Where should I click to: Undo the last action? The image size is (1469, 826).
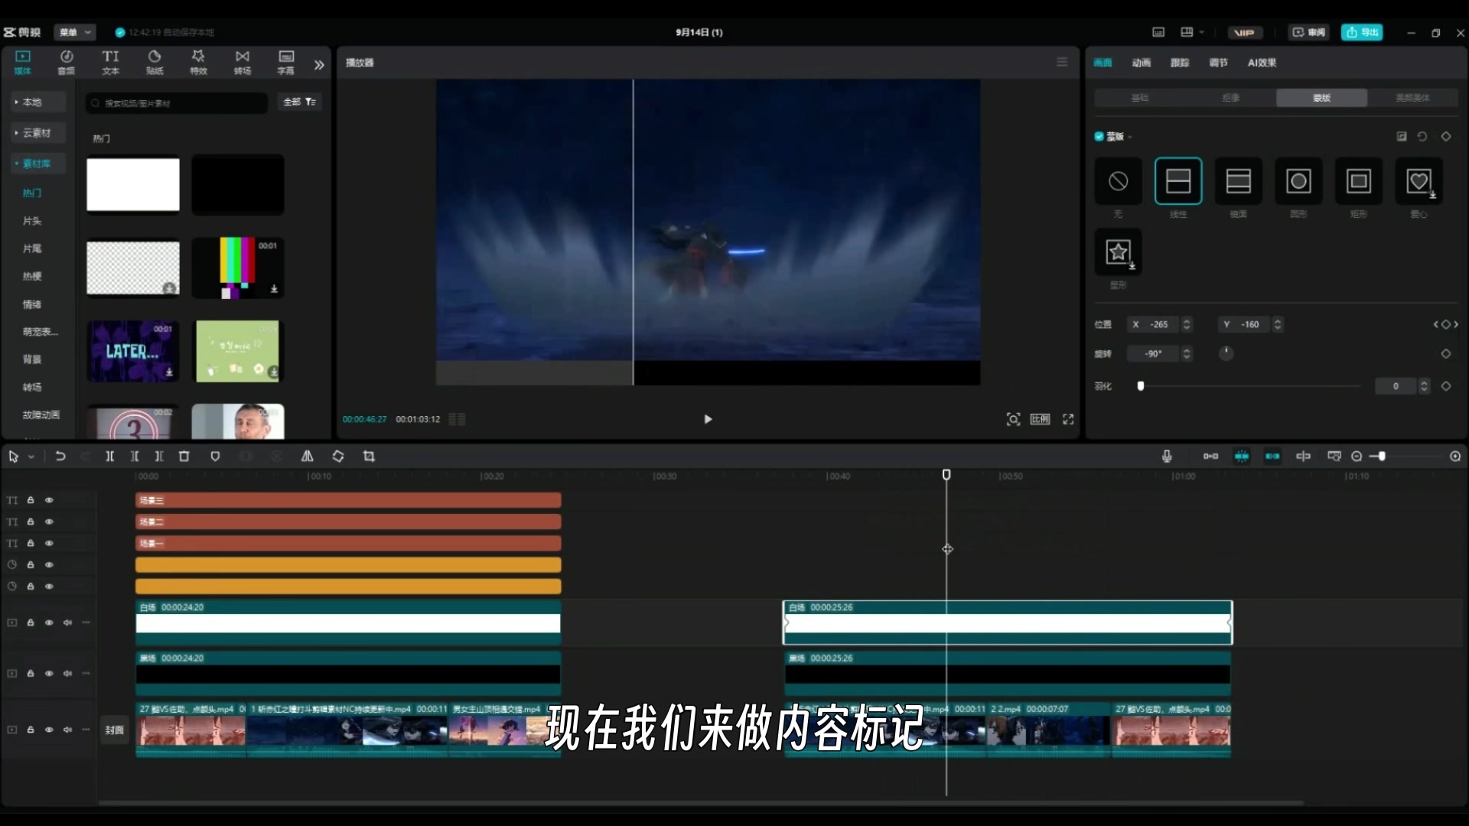pyautogui.click(x=60, y=457)
